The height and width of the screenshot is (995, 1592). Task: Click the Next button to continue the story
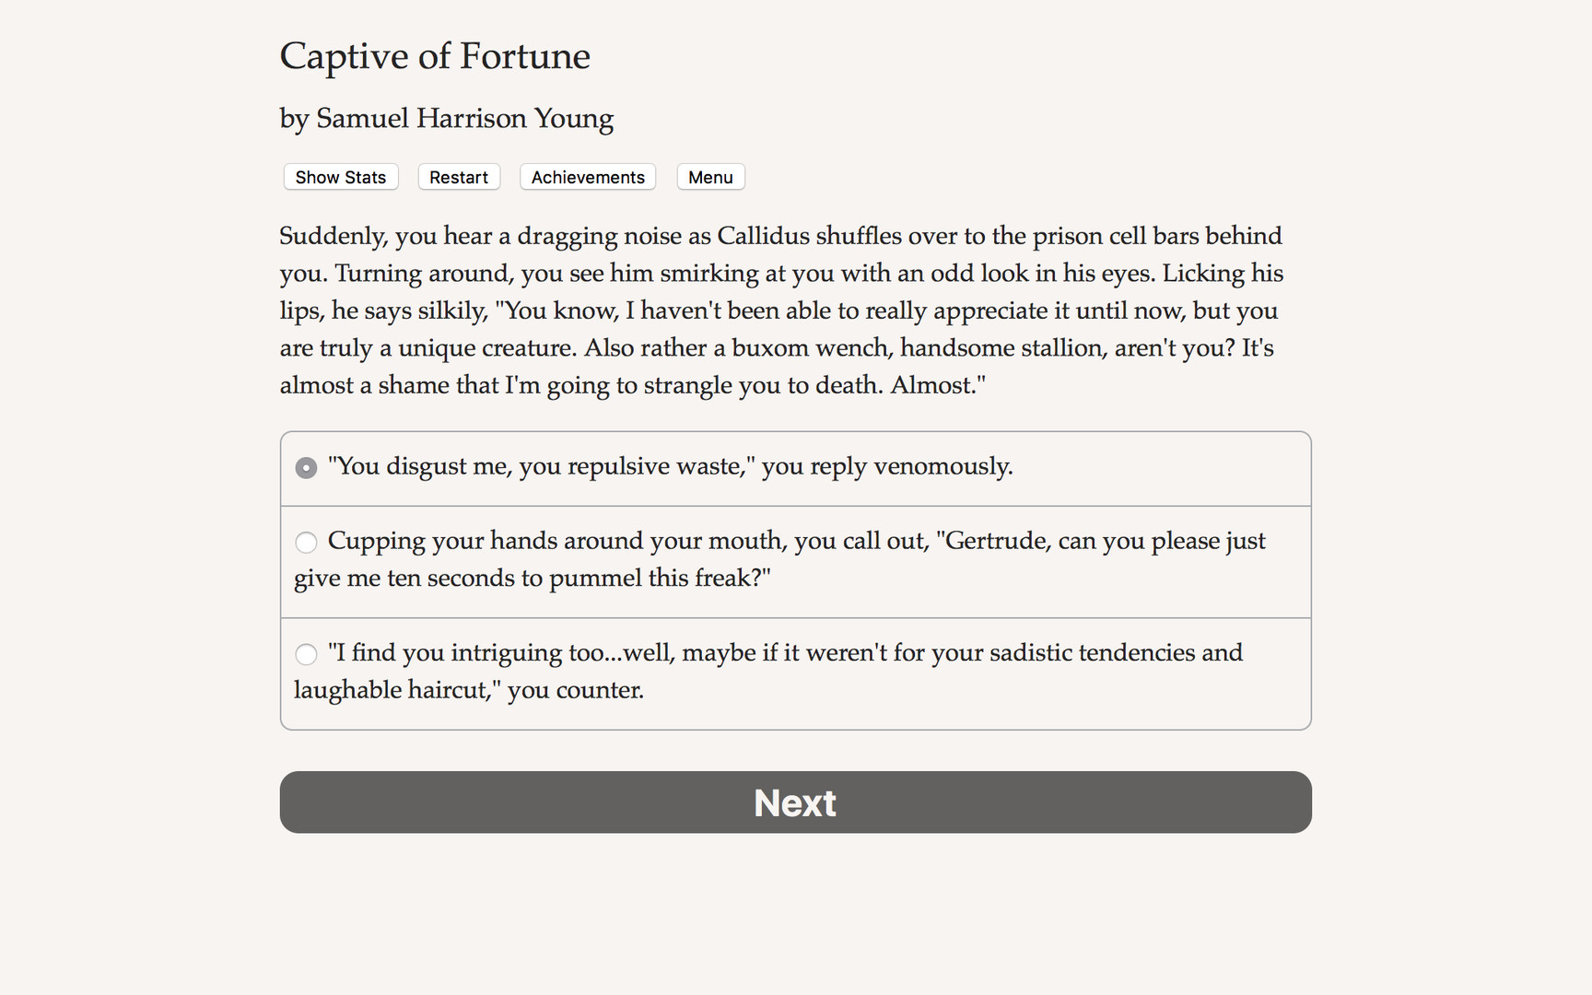tap(795, 802)
